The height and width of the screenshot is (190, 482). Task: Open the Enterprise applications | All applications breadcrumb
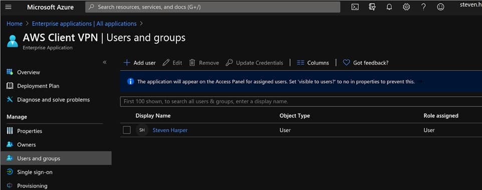(x=84, y=23)
